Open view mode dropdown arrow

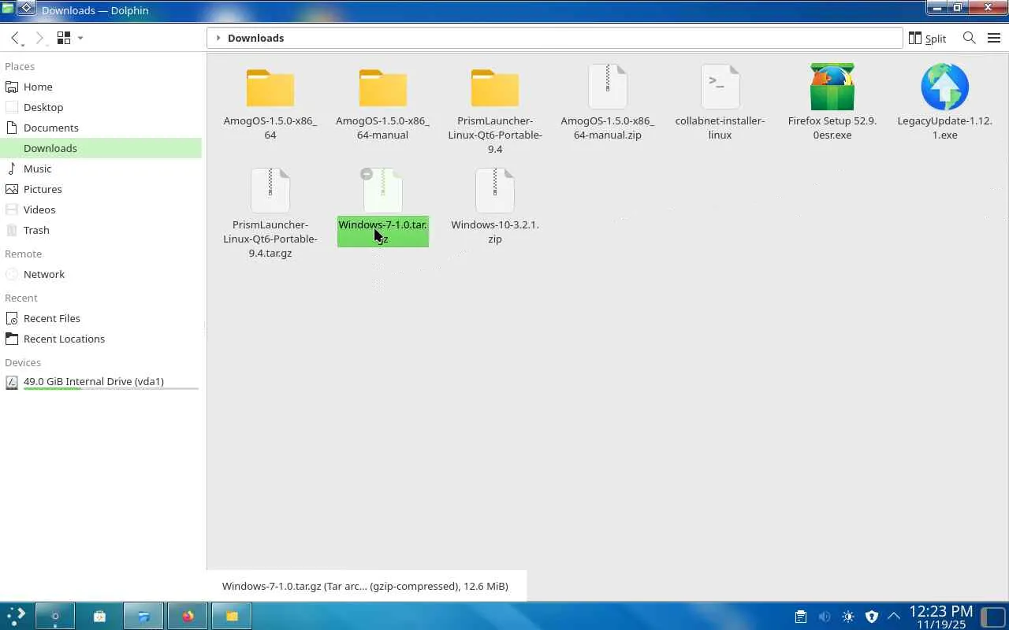80,38
